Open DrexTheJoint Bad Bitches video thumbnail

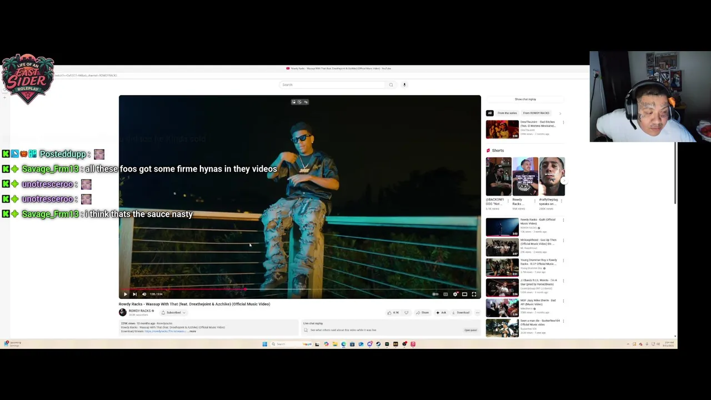click(502, 129)
